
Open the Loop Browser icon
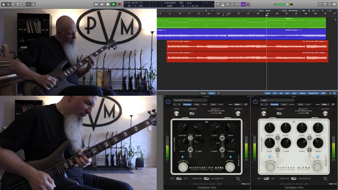tap(330, 4)
